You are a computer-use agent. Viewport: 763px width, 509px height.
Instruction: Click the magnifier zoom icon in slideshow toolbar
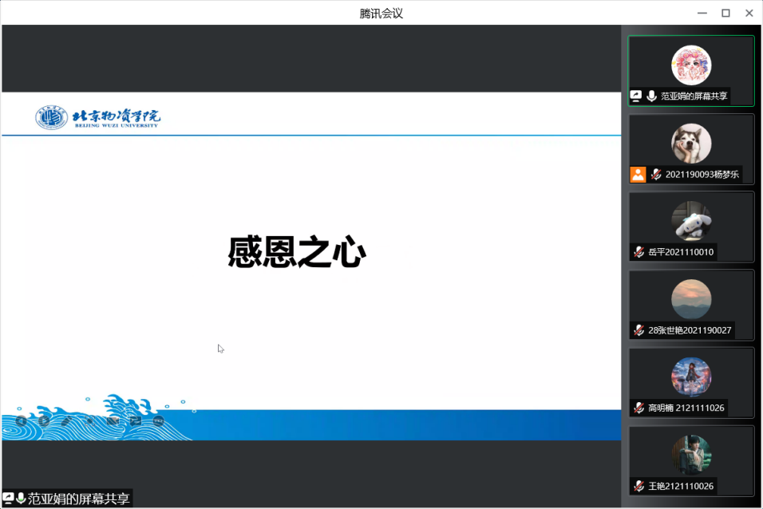coord(90,420)
